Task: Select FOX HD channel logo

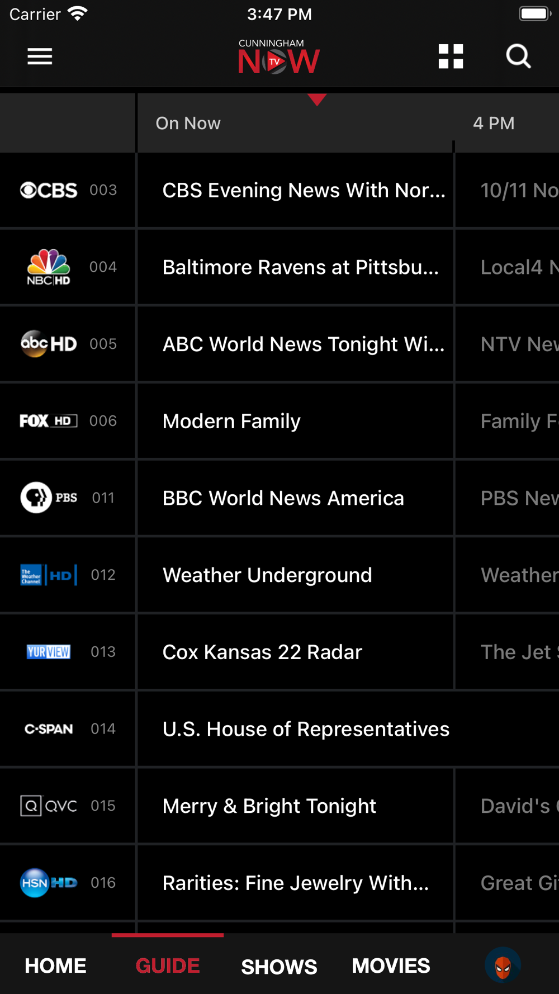Action: 49,421
